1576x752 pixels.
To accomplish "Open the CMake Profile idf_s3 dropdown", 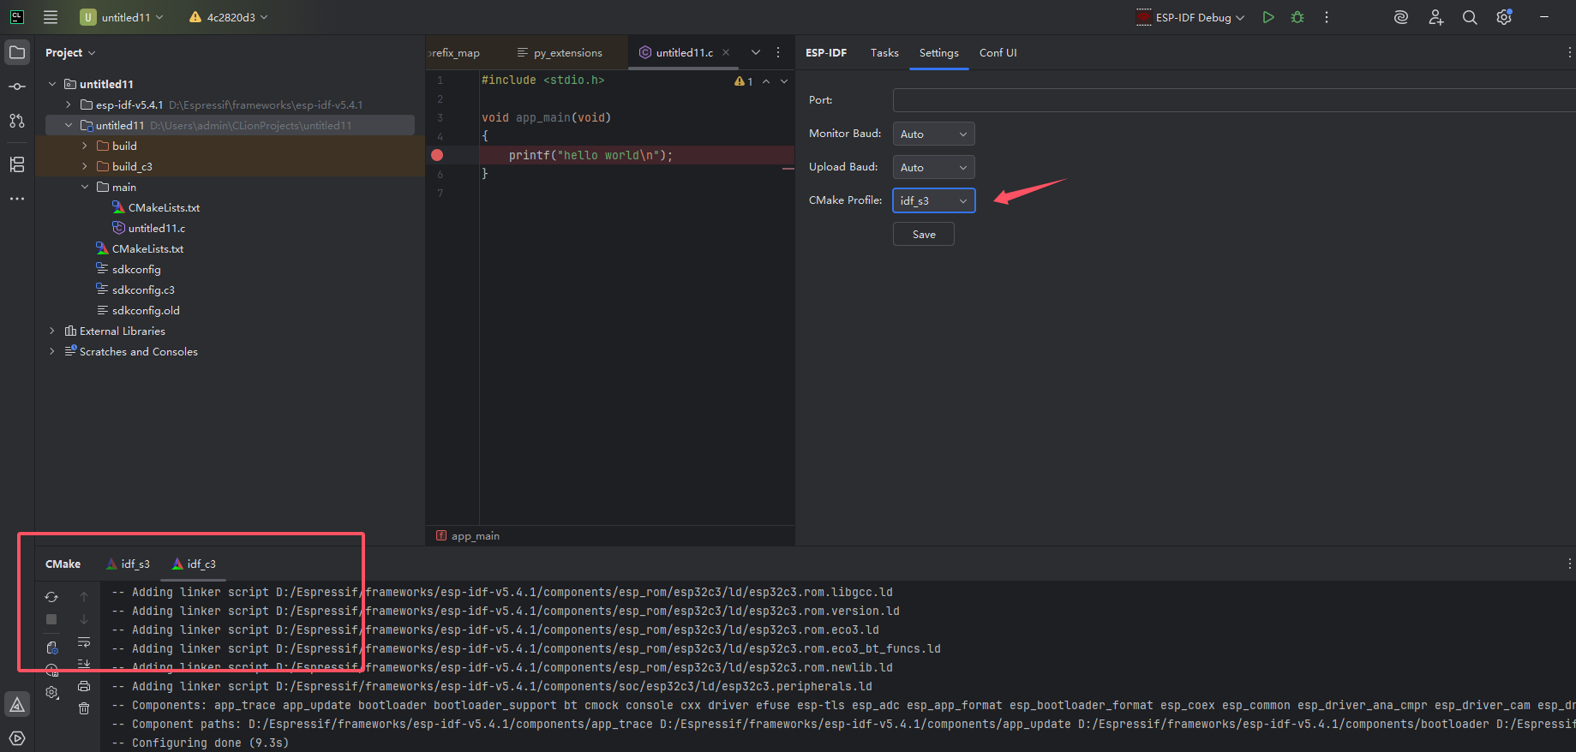I will pos(933,200).
